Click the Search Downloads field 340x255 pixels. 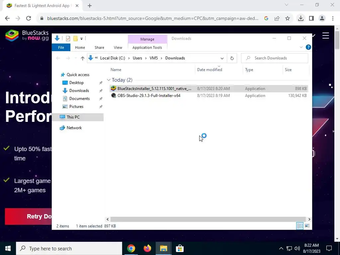[275, 58]
